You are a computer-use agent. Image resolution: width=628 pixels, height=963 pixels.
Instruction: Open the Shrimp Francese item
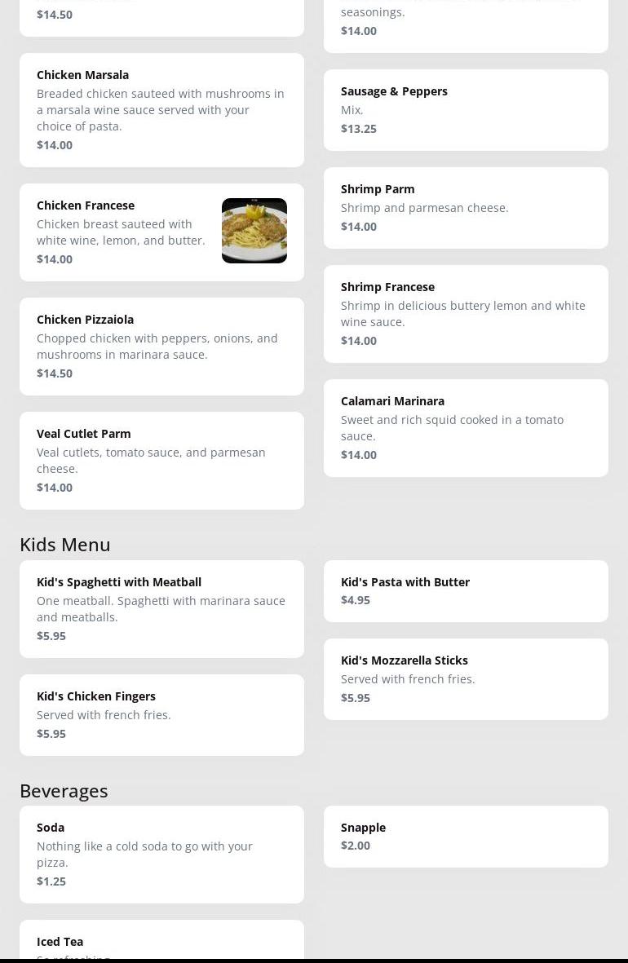pyautogui.click(x=466, y=314)
